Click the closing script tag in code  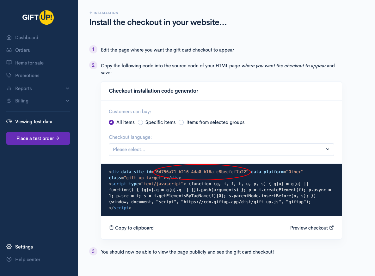[120, 208]
